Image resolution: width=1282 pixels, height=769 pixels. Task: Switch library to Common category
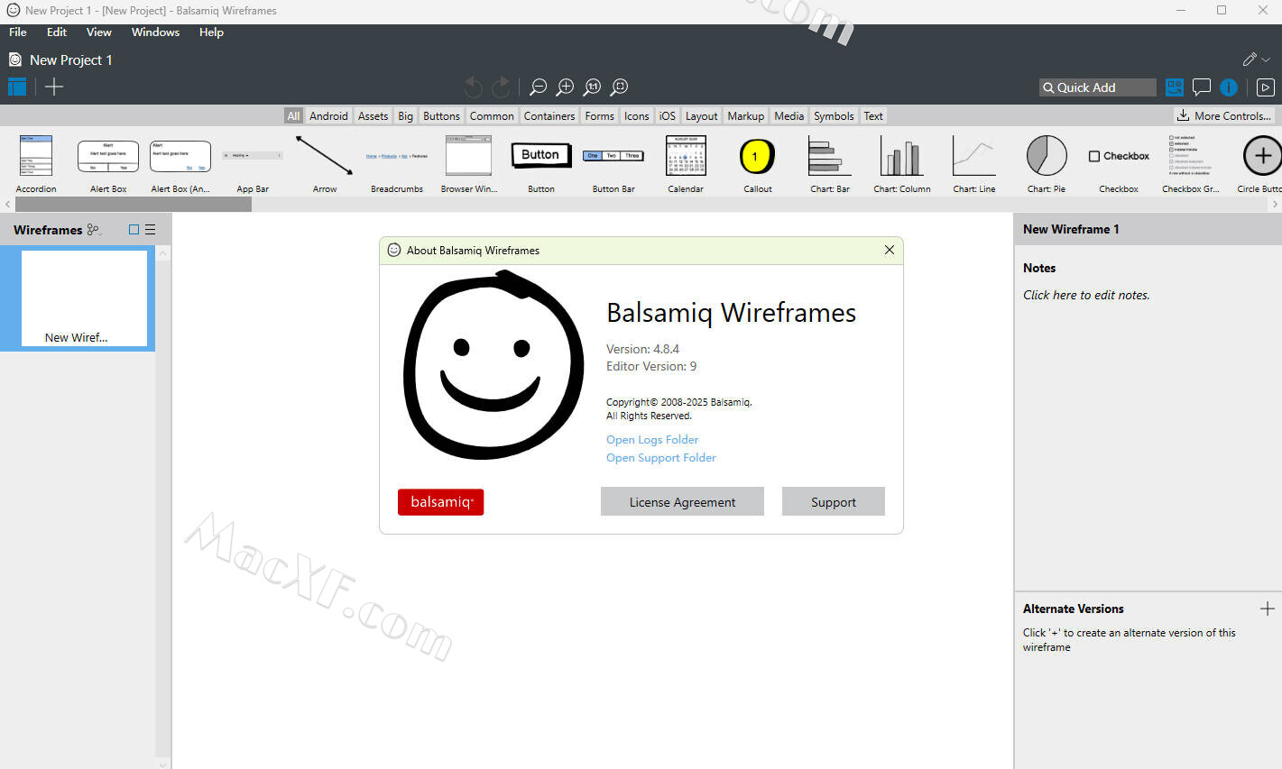click(x=492, y=115)
